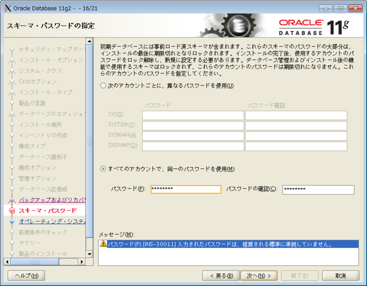Click the パスワード(P) input field
Screen dimensions: 367x286
coord(185,189)
